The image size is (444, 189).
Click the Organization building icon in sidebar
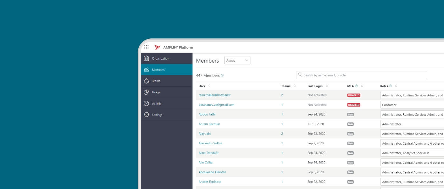coord(146,58)
